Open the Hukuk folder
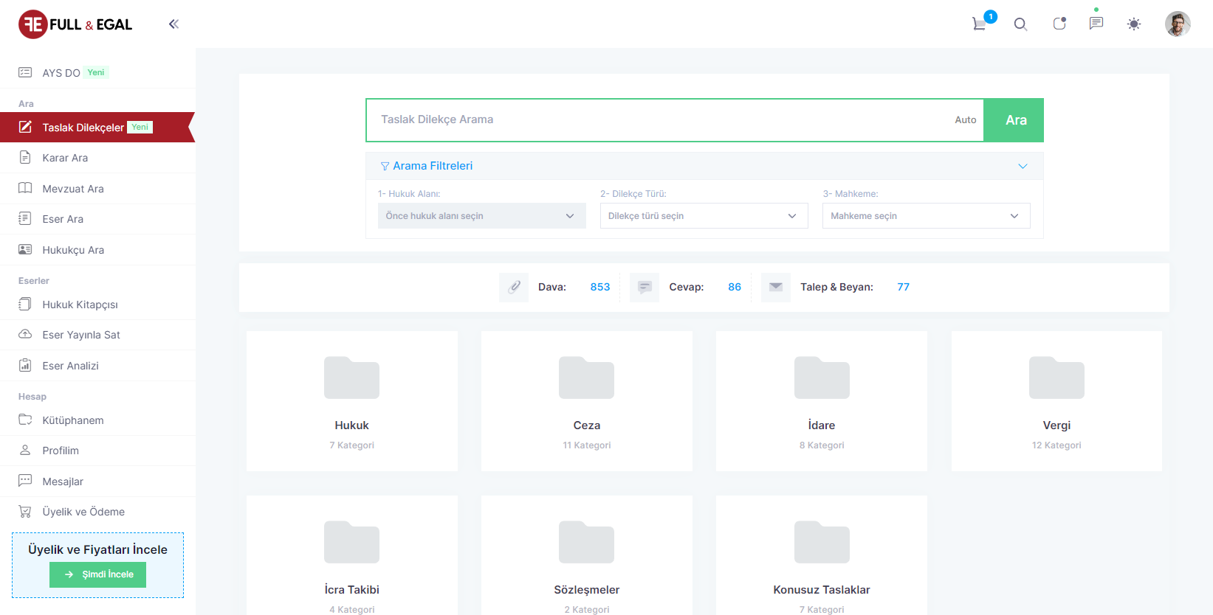The width and height of the screenshot is (1213, 615). (351, 400)
